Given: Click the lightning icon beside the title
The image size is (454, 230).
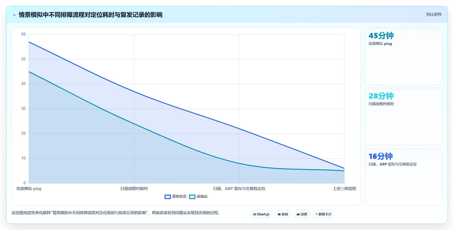Looking at the screenshot, I should pyautogui.click(x=14, y=15).
